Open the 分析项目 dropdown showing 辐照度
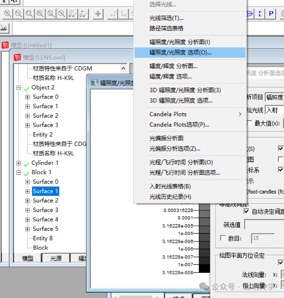 (x=274, y=97)
